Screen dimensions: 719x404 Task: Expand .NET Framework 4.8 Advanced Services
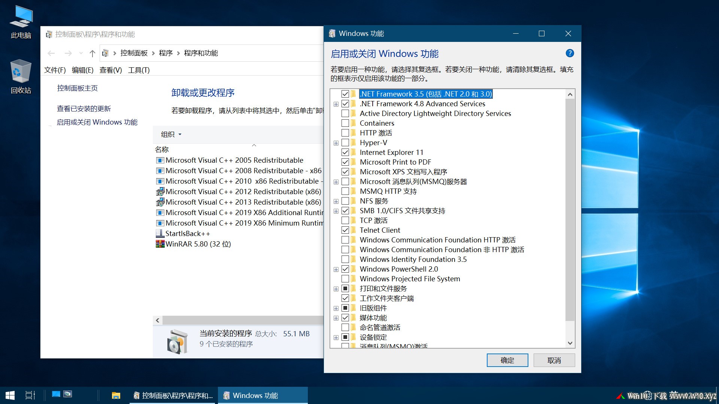(336, 104)
